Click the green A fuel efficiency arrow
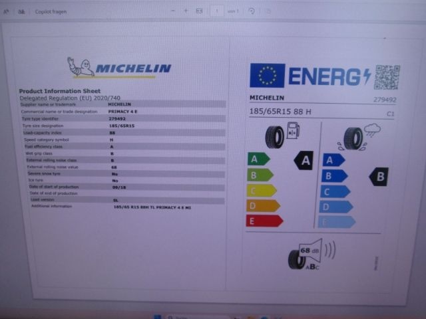This screenshot has width=426, height=319. [x=258, y=159]
